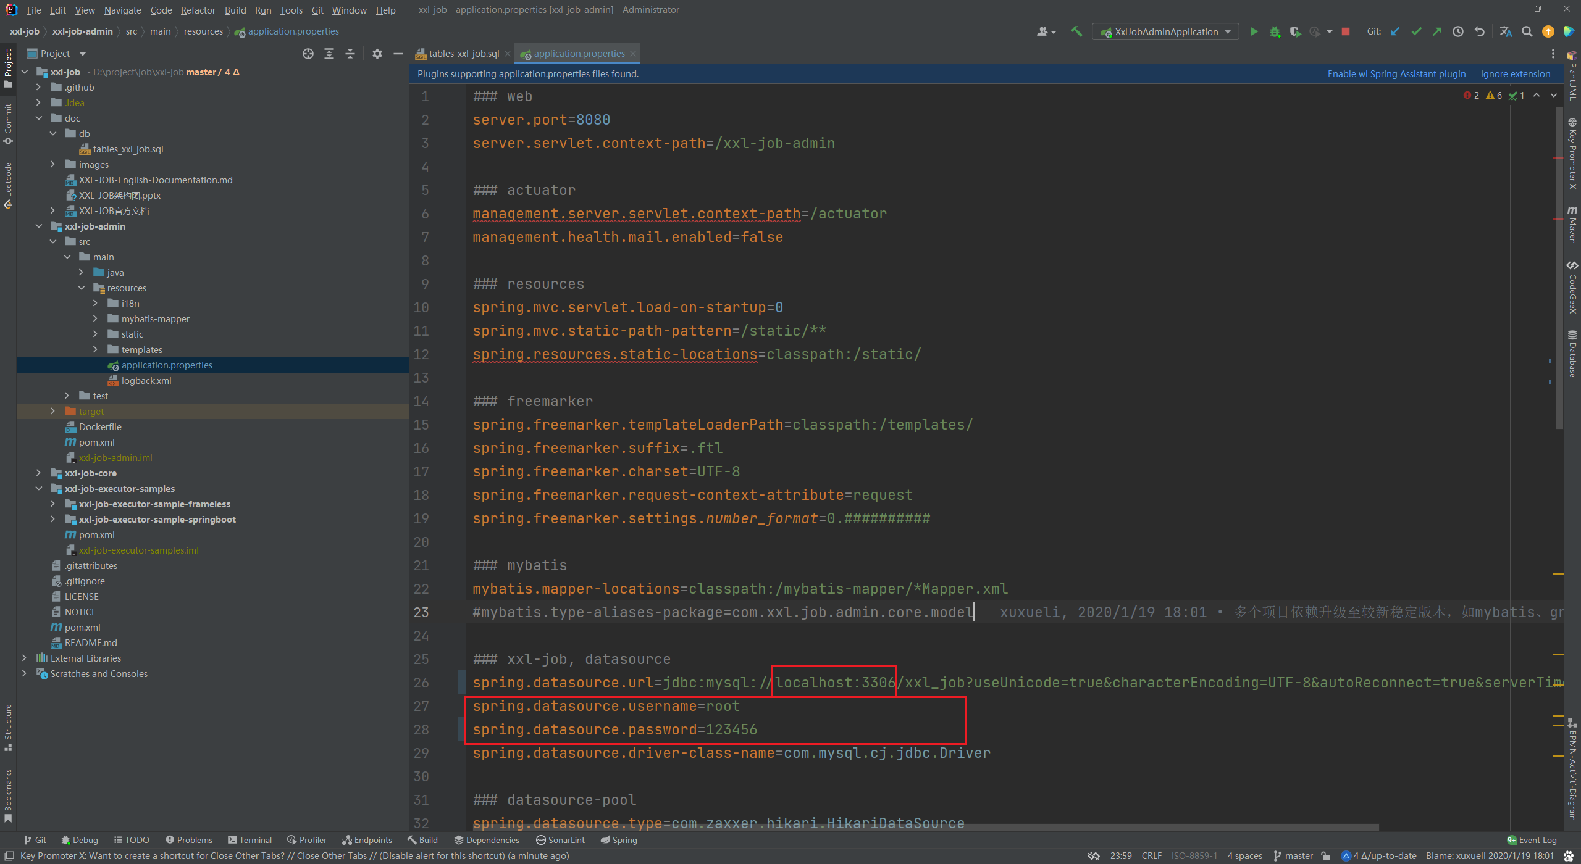Open XxlJobAdminApplication run configuration dropdown
The height and width of the screenshot is (864, 1581).
[1165, 31]
